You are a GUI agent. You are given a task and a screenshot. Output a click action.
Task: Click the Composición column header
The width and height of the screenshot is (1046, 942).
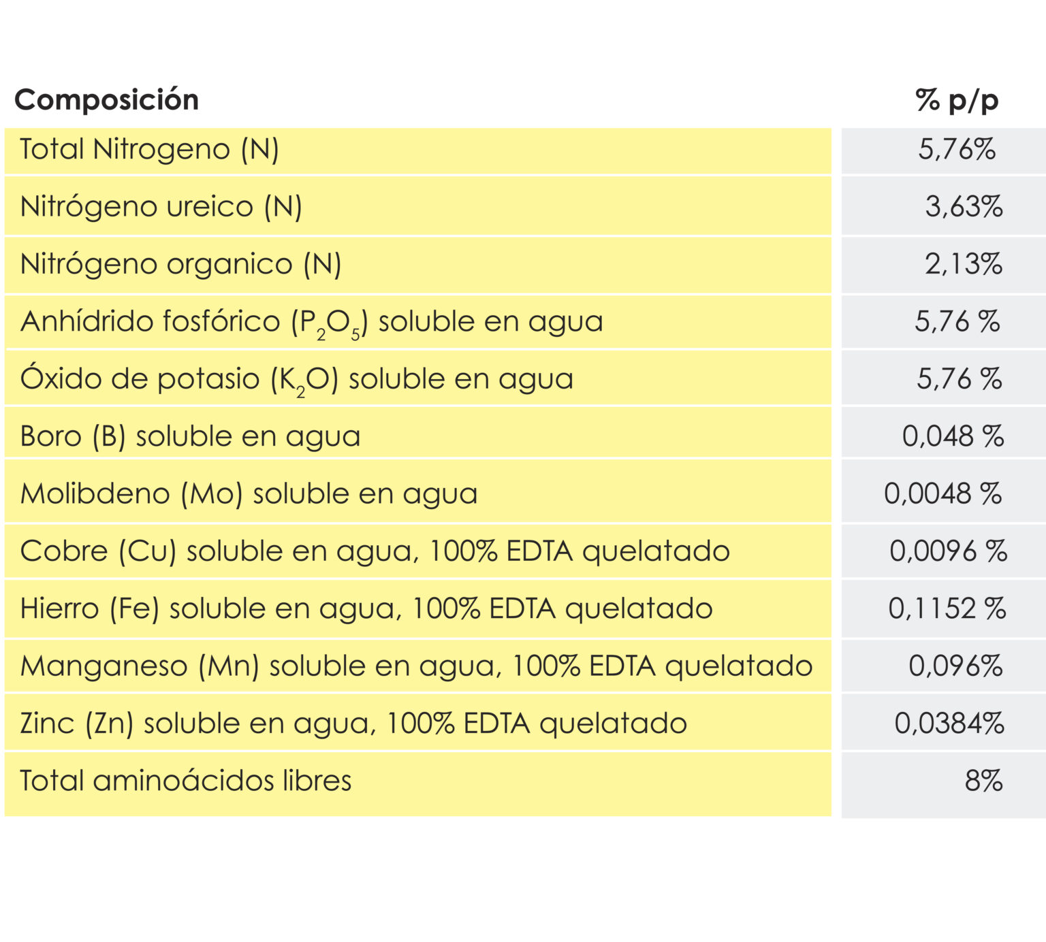click(107, 100)
